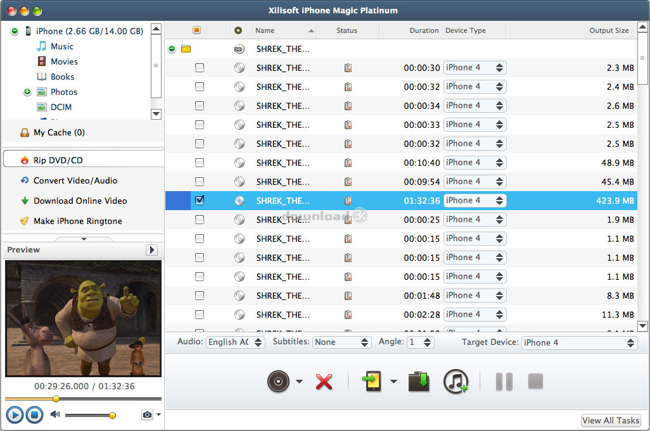650x431 pixels.
Task: Click the red X remove button
Action: coord(324,382)
